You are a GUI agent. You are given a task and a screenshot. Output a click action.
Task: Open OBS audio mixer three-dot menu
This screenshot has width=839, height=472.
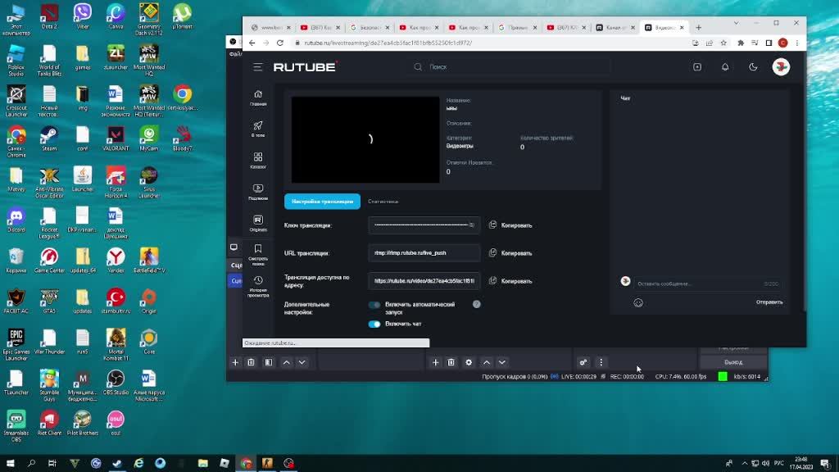tap(601, 362)
